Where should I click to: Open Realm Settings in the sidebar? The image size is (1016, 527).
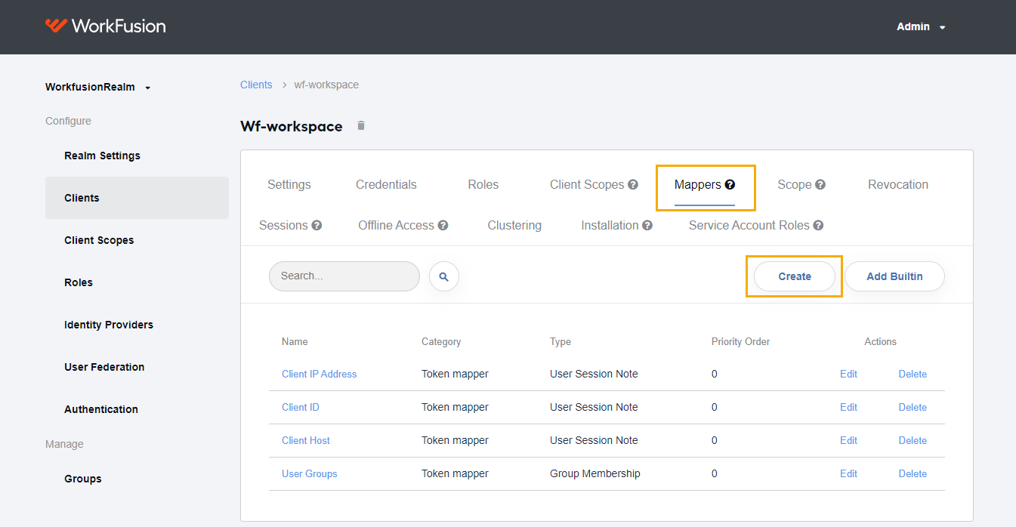(x=102, y=156)
